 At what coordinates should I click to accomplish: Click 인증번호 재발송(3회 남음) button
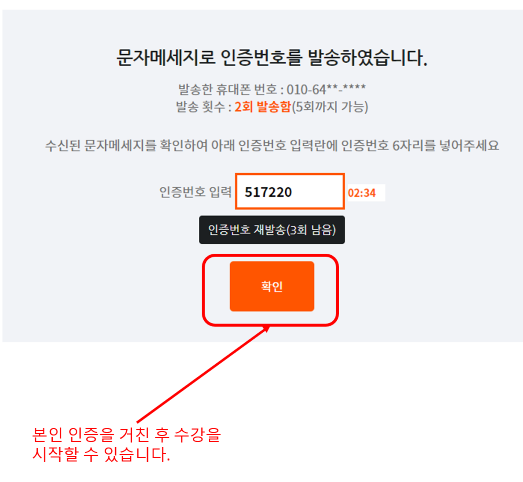[272, 230]
